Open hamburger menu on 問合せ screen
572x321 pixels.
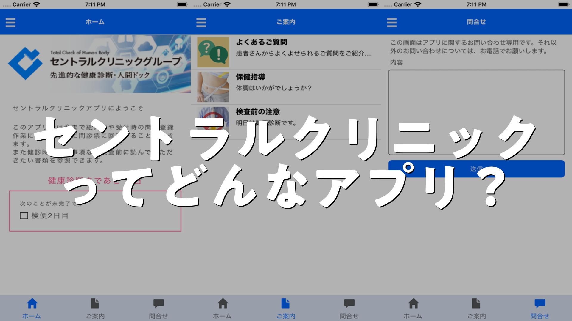pos(392,22)
